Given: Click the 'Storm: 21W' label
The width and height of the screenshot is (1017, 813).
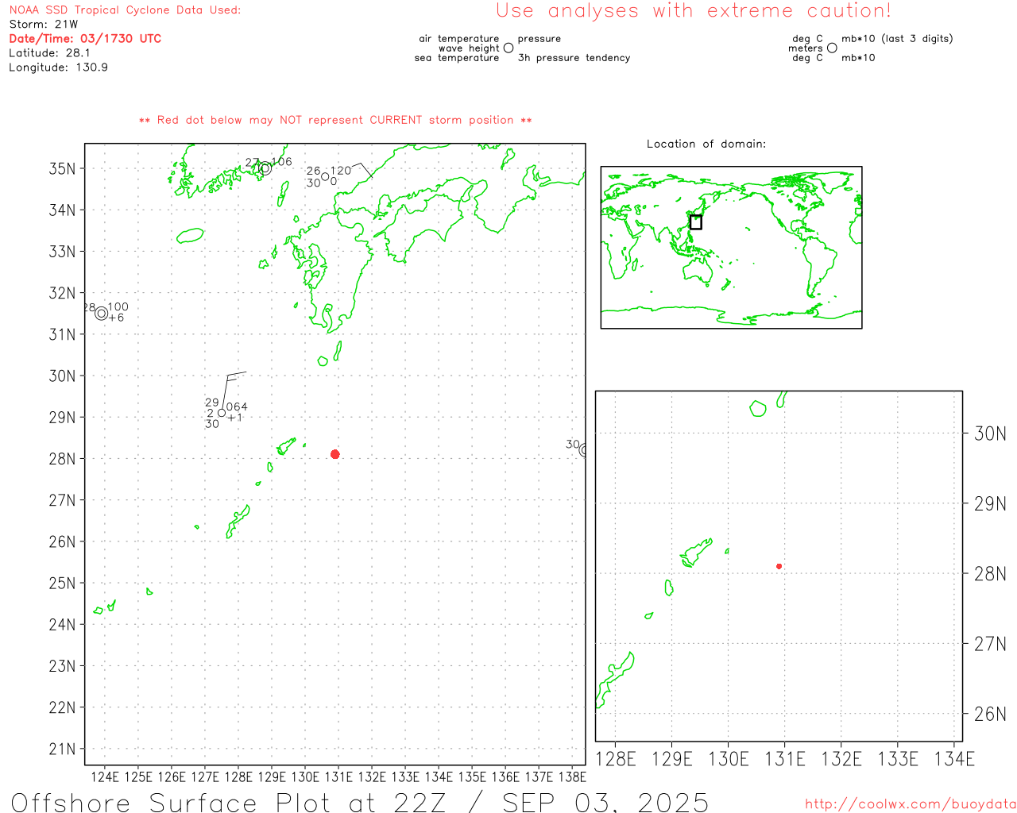Looking at the screenshot, I should [44, 25].
